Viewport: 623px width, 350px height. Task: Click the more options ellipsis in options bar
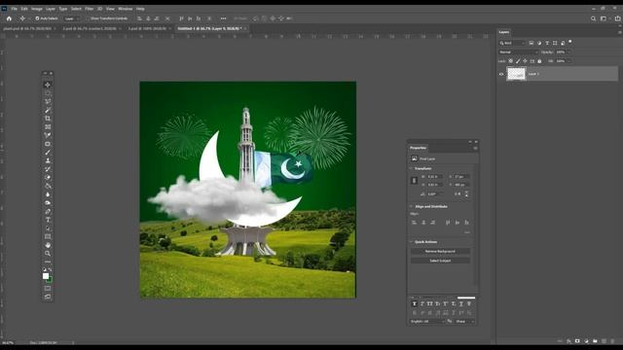[223, 18]
